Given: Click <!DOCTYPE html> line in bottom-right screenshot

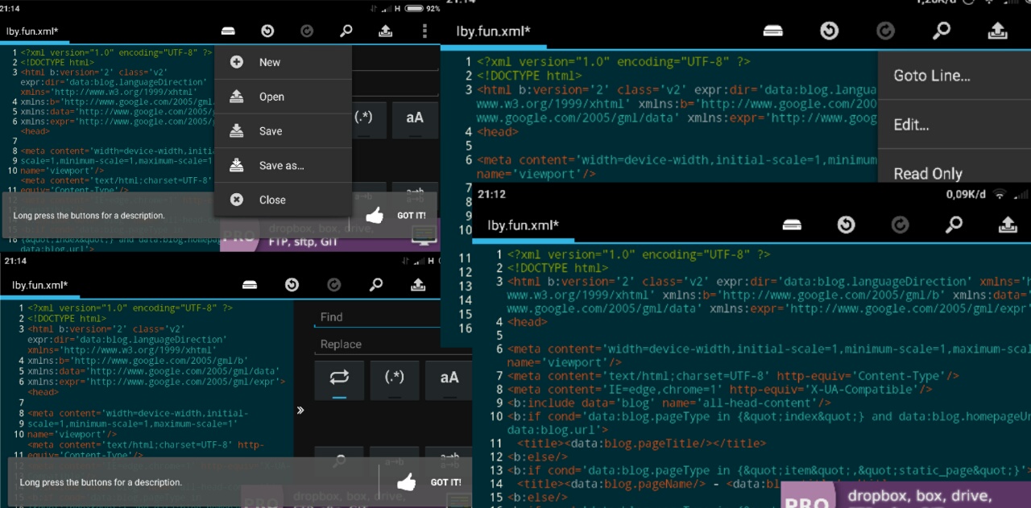Looking at the screenshot, I should 557,268.
